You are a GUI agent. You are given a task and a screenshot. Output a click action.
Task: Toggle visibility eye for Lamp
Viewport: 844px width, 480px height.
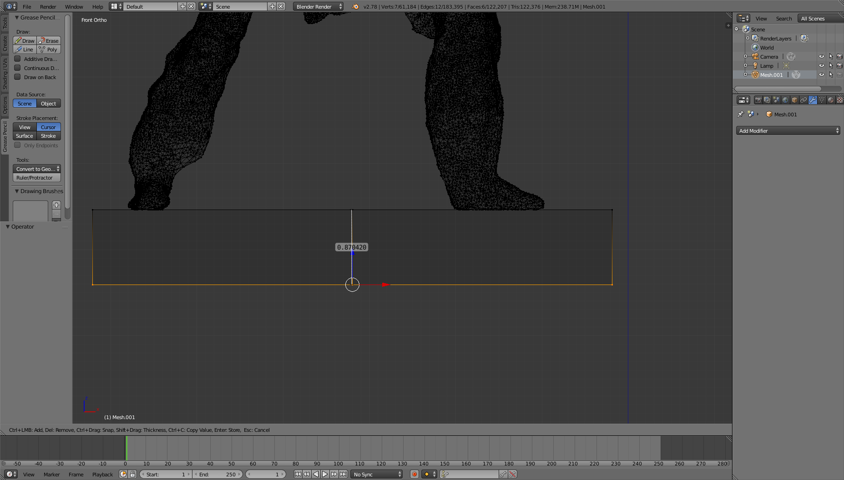[822, 65]
